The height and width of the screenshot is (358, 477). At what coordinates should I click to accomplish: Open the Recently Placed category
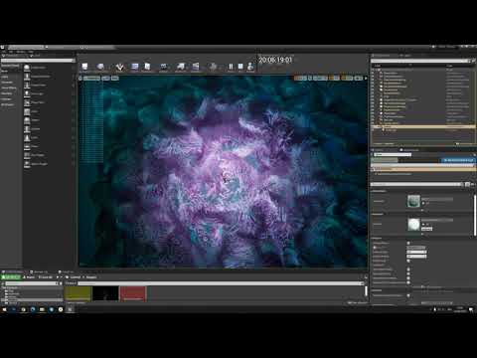11,66
